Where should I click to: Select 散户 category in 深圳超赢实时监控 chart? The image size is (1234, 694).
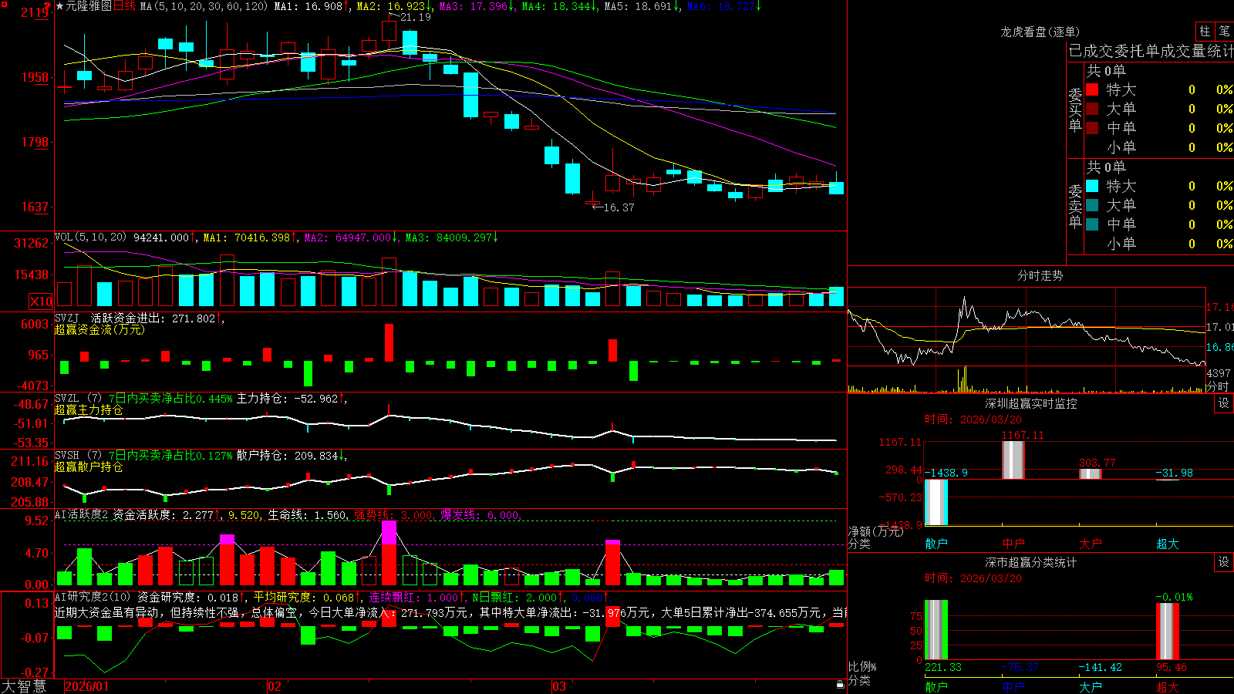click(936, 544)
